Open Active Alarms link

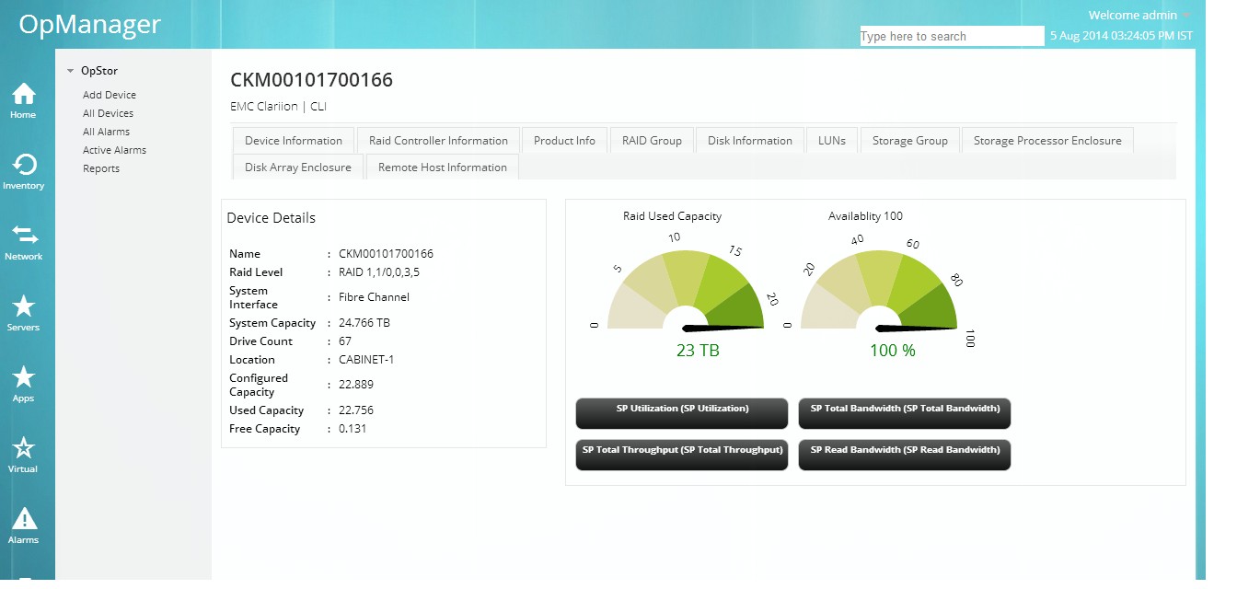[114, 150]
